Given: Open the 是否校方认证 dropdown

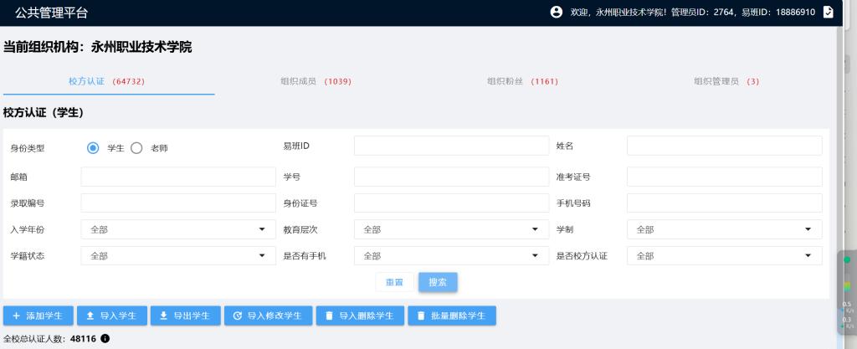Looking at the screenshot, I should point(724,255).
